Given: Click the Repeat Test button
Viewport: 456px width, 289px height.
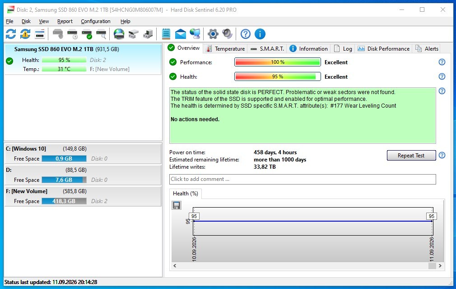Looking at the screenshot, I should point(411,155).
